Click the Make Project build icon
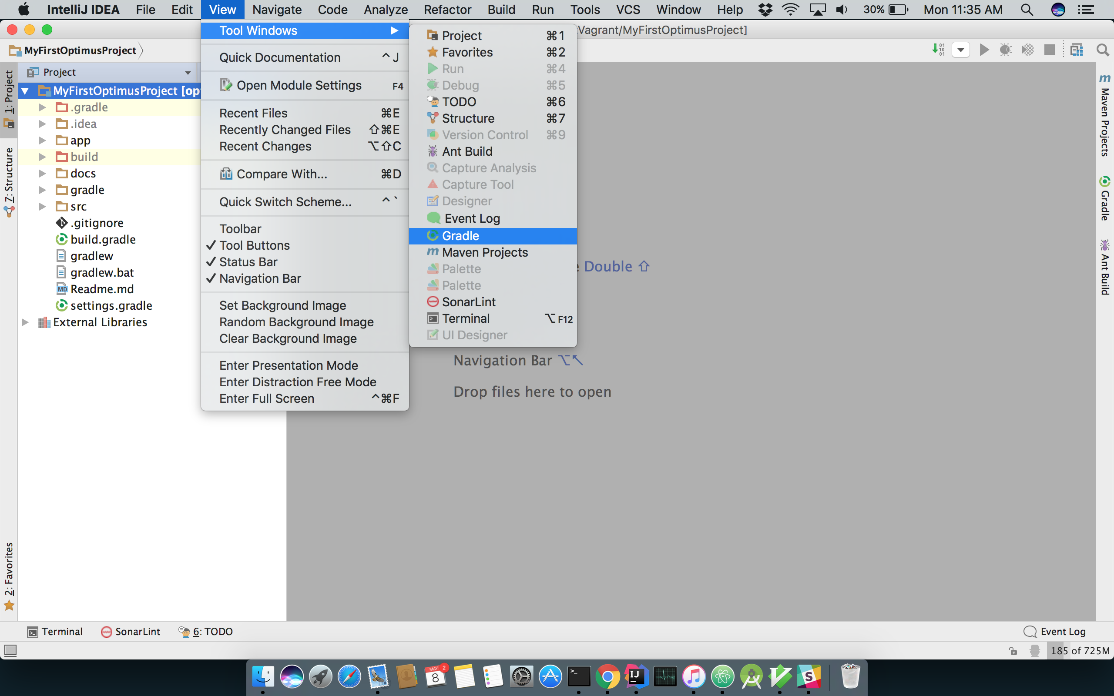 tap(939, 50)
